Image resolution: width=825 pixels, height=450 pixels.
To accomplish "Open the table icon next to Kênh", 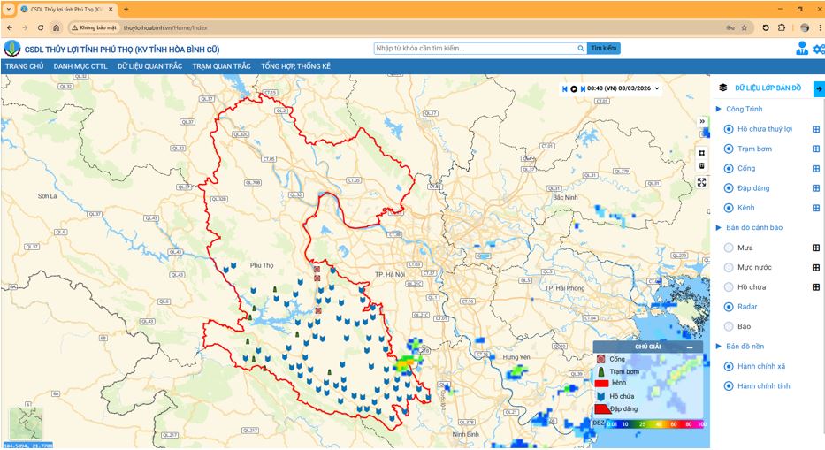I will click(816, 208).
